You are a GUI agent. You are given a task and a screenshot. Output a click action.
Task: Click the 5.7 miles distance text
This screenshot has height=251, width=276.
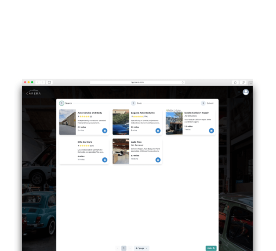(135, 156)
